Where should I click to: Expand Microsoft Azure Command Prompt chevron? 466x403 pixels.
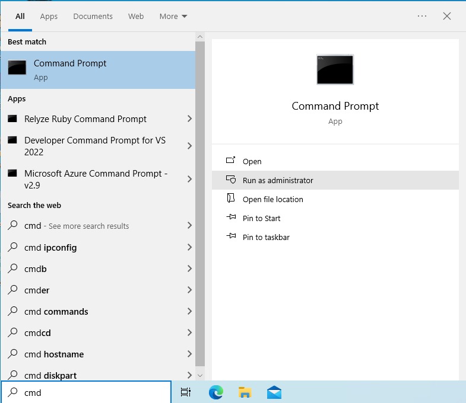click(189, 179)
